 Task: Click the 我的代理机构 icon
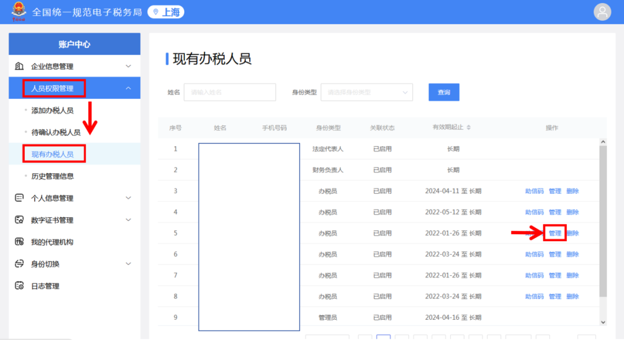click(x=19, y=242)
